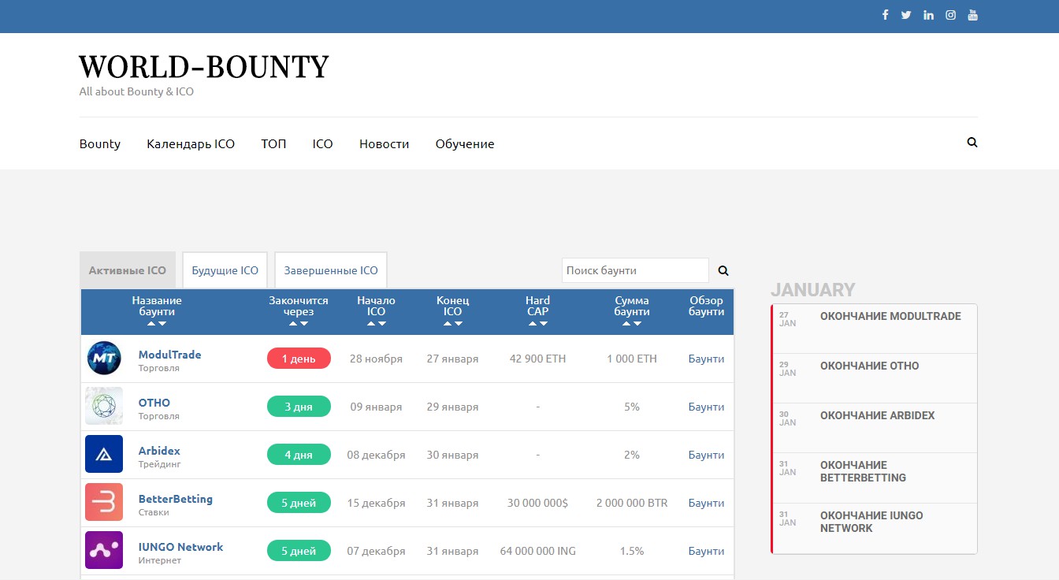Open Баунти review link for OTHO
The height and width of the screenshot is (580, 1059).
pos(706,407)
